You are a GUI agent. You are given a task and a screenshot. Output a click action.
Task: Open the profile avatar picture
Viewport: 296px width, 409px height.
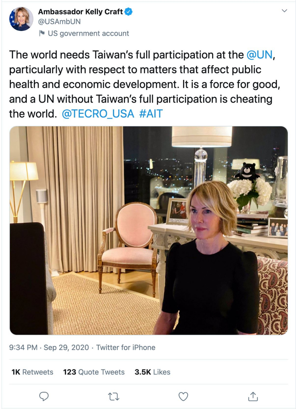(21, 19)
